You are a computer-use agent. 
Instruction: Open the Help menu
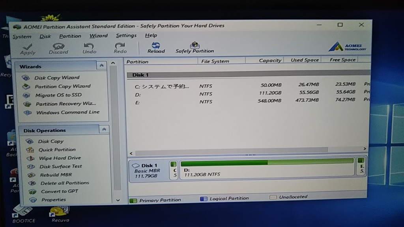click(151, 35)
